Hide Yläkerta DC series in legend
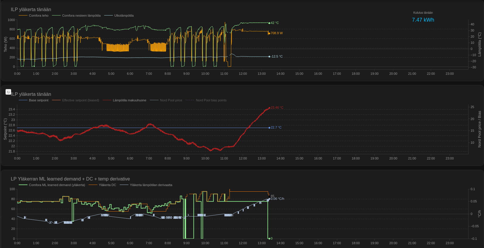 107,185
